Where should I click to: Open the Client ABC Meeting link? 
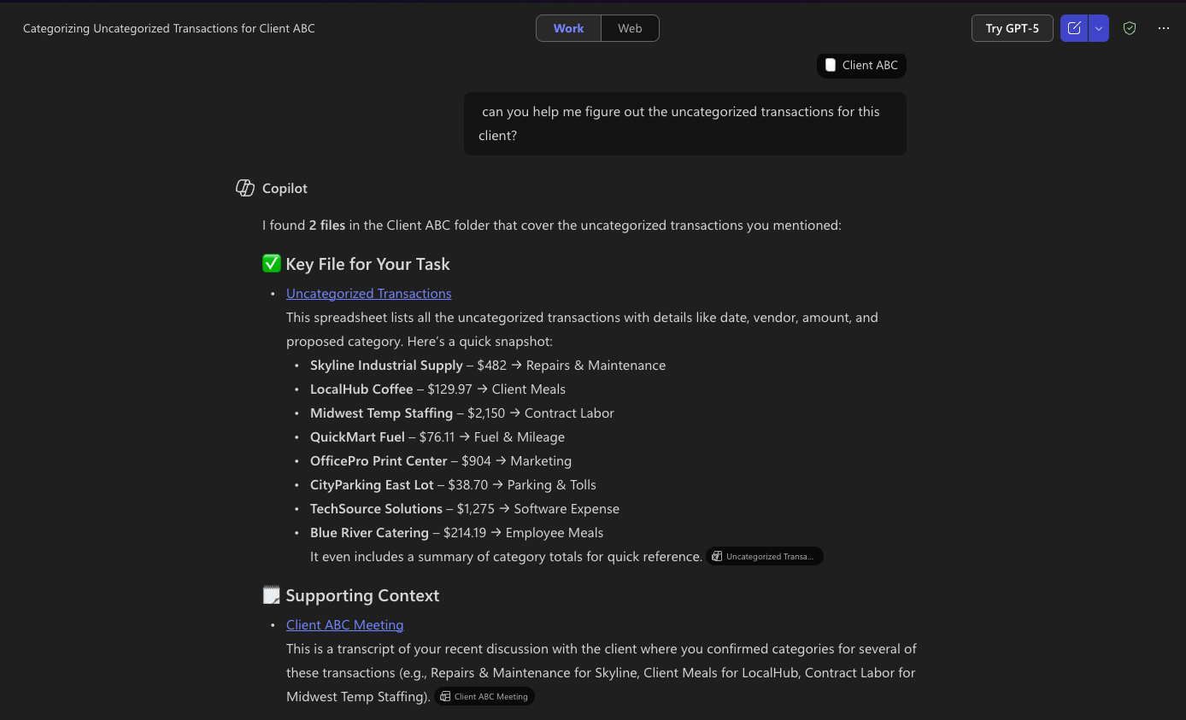pos(345,624)
